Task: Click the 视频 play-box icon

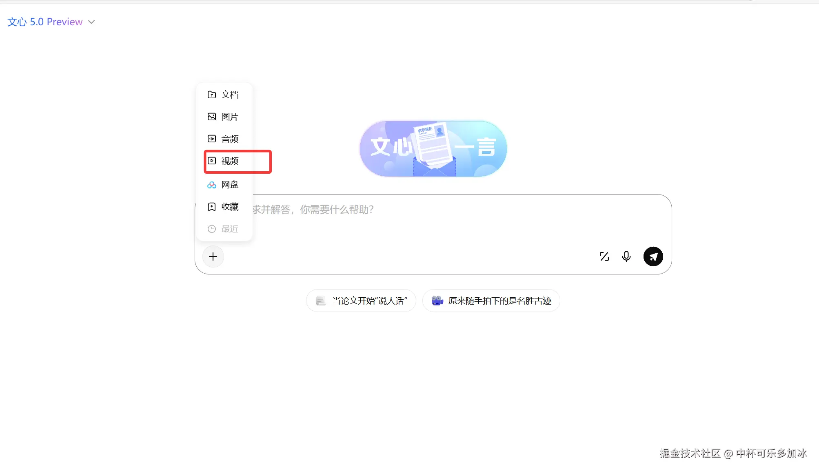Action: [x=211, y=161]
